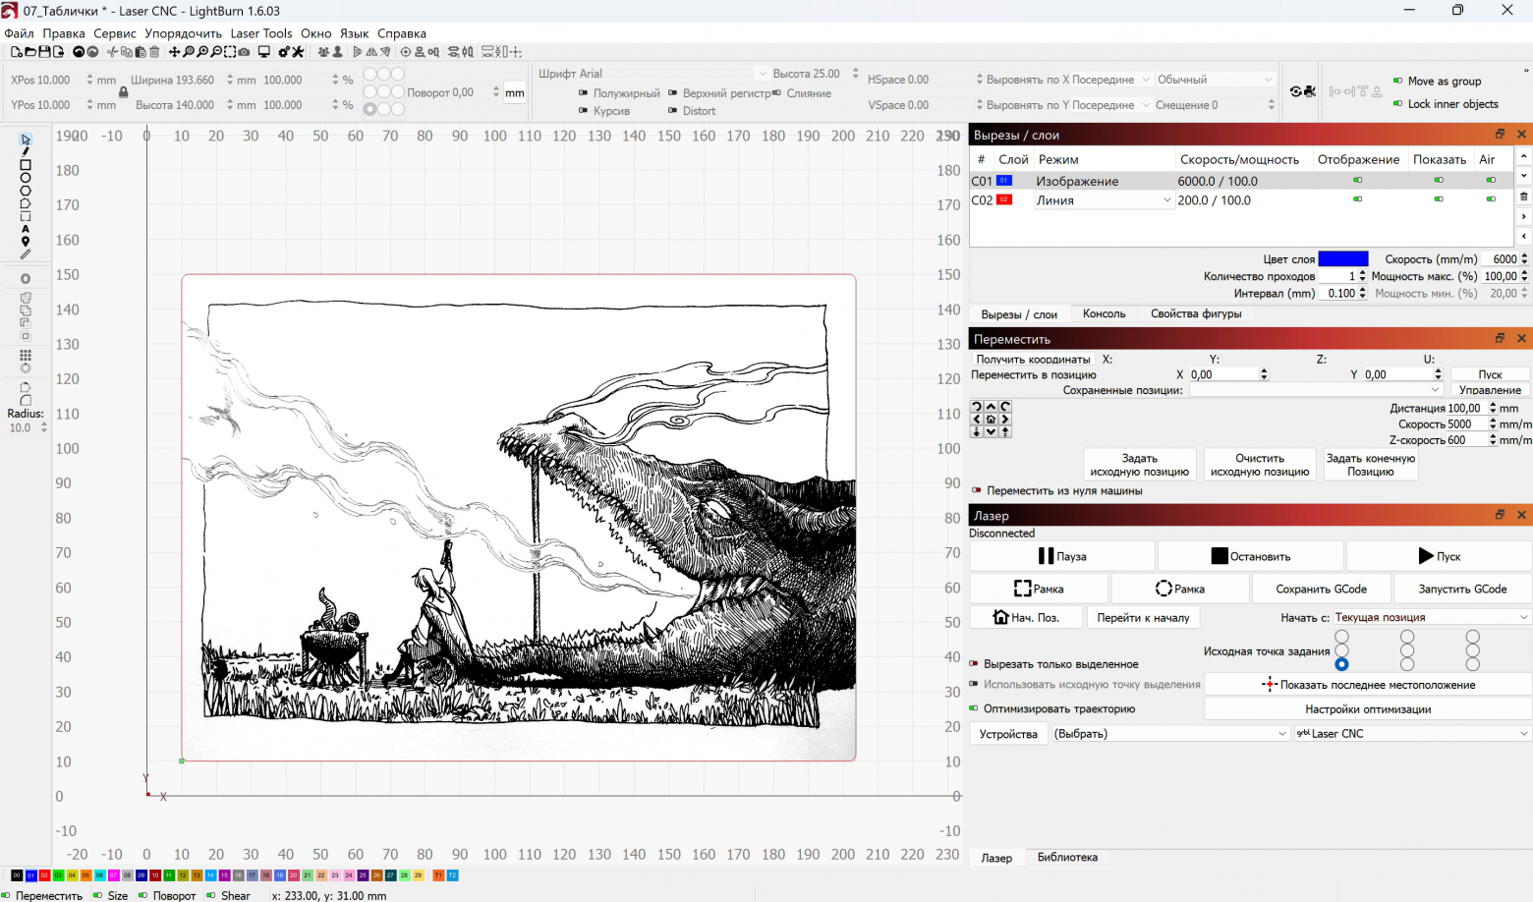Open the Сохраненные позиции dropdown

pos(1316,390)
